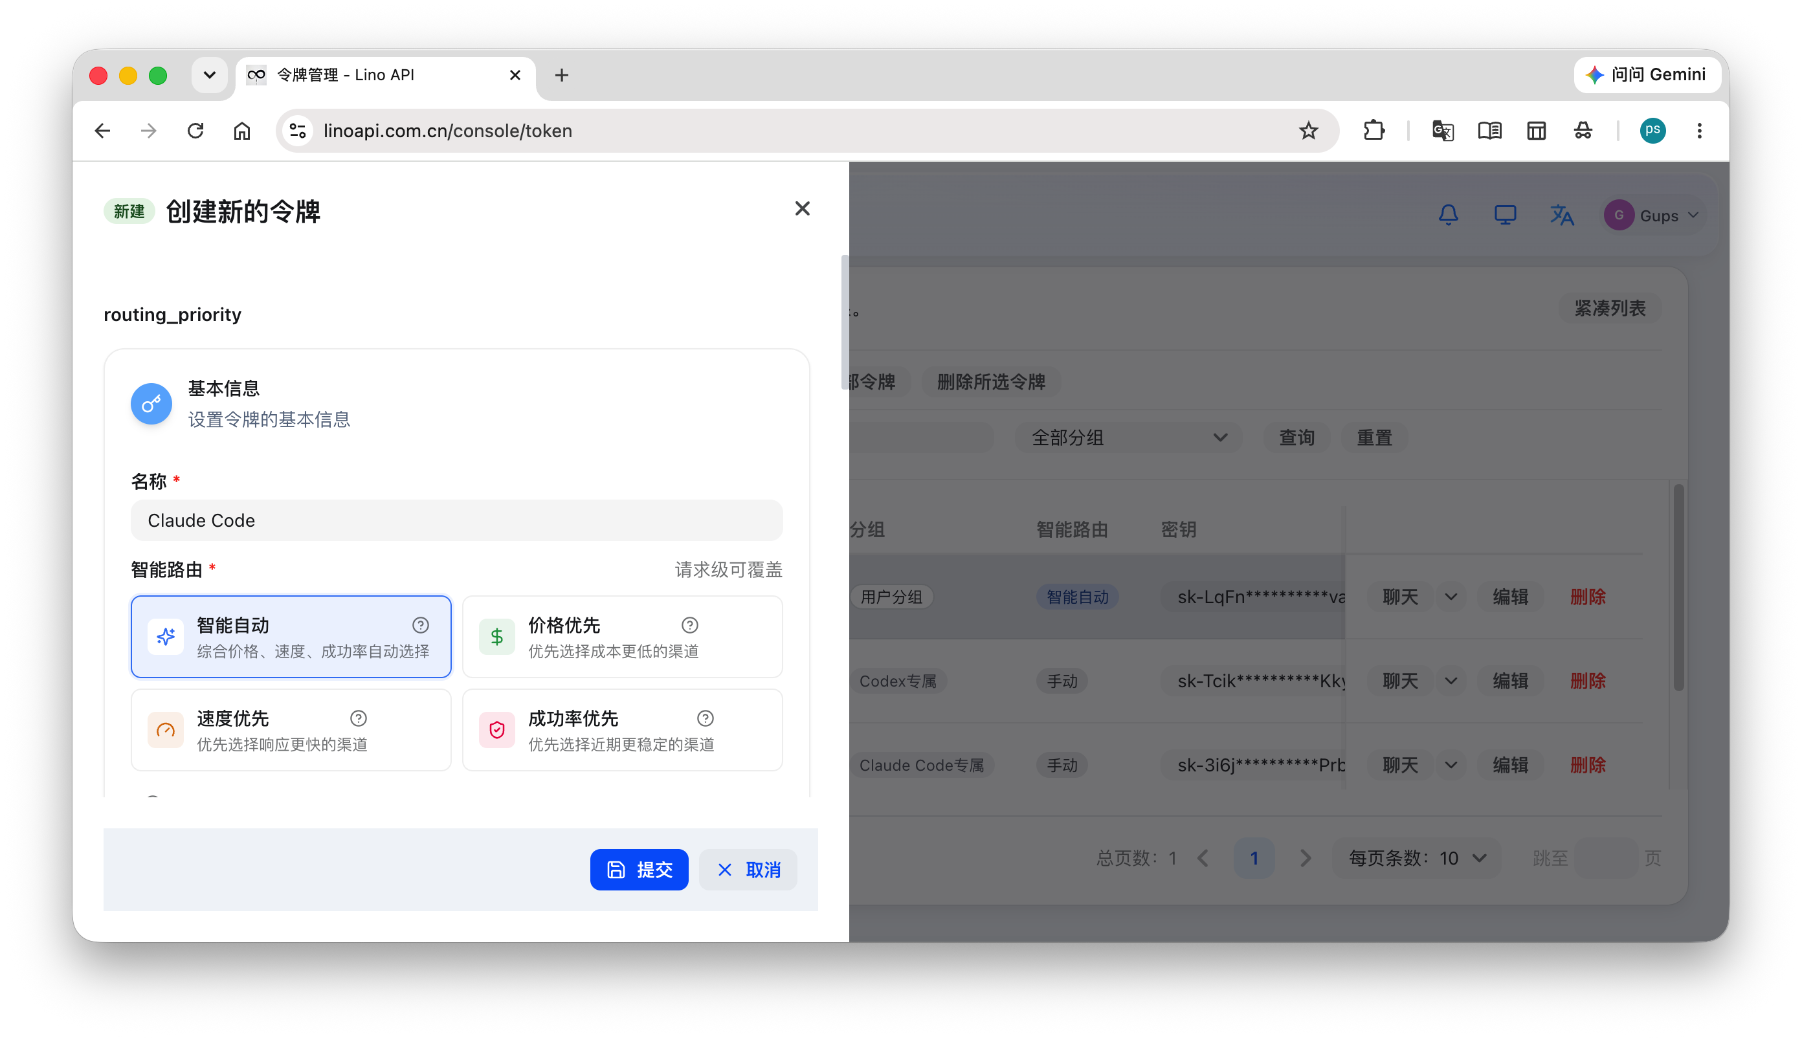The image size is (1802, 1038).
Task: Reload the linoapi token page
Action: click(195, 131)
